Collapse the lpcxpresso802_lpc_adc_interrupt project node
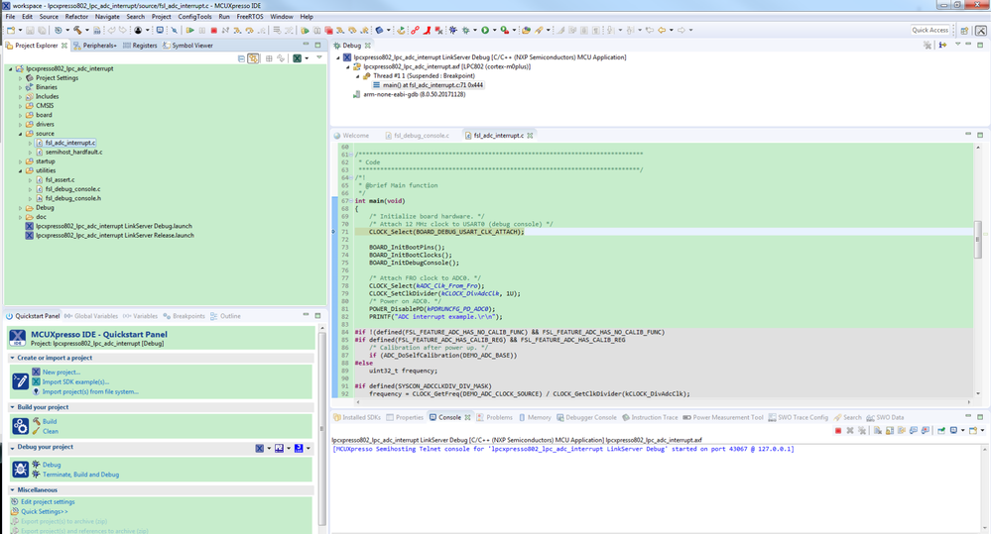This screenshot has height=534, width=991. 11,68
